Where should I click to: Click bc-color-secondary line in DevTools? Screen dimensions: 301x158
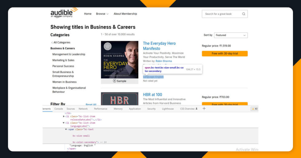point(86,142)
